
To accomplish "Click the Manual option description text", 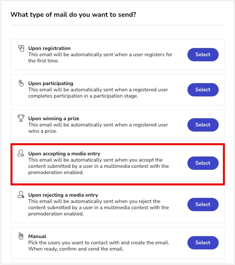I will coord(99,246).
